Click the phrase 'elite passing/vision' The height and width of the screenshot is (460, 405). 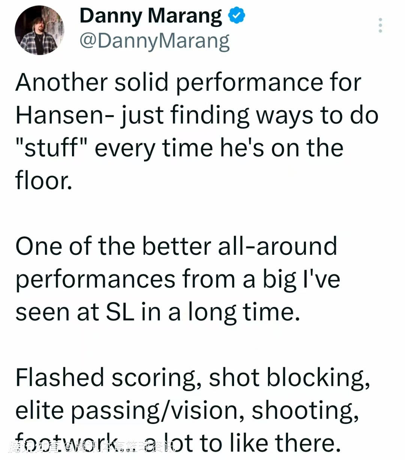point(127,411)
